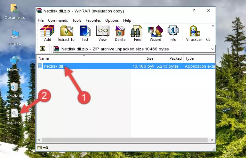The width and height of the screenshot is (246, 158).
Task: Launch the Wizard tool
Action: pyautogui.click(x=155, y=33)
